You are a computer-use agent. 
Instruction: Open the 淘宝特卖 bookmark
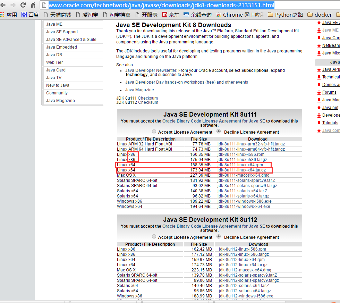(x=117, y=15)
